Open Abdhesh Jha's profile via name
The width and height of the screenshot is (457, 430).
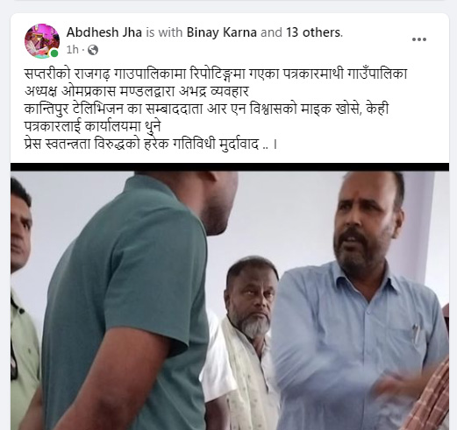(104, 32)
